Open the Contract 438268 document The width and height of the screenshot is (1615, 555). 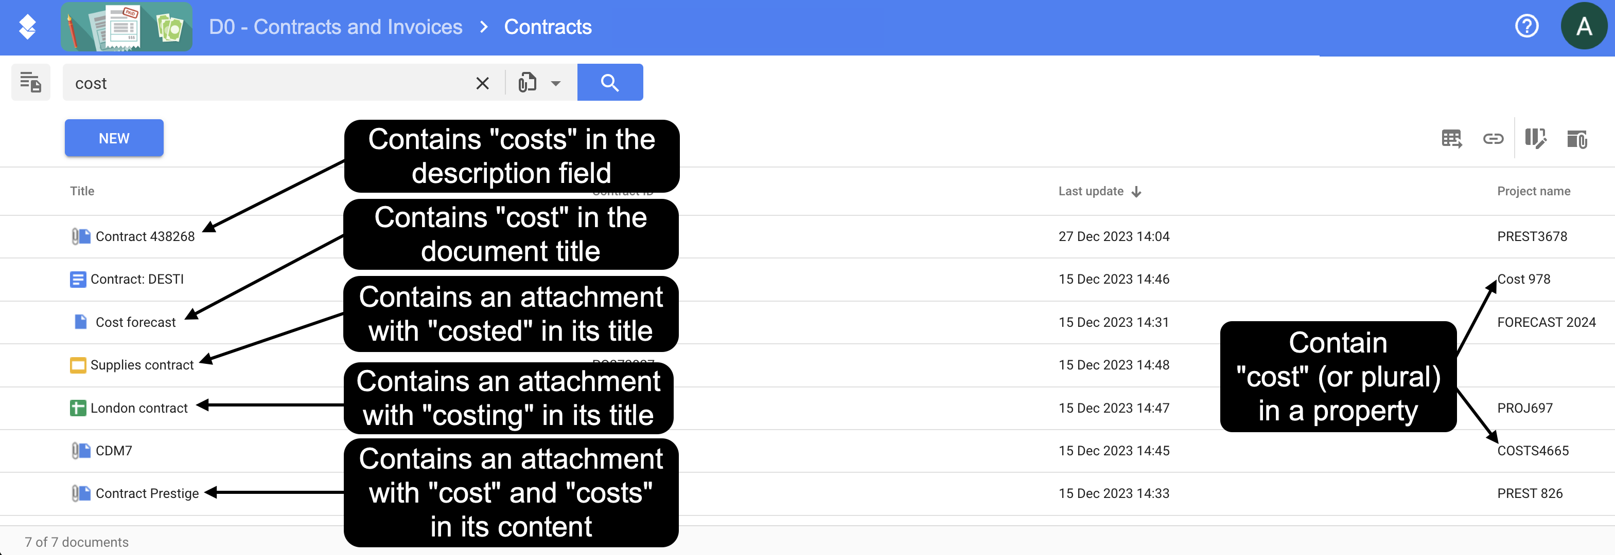[x=145, y=236]
